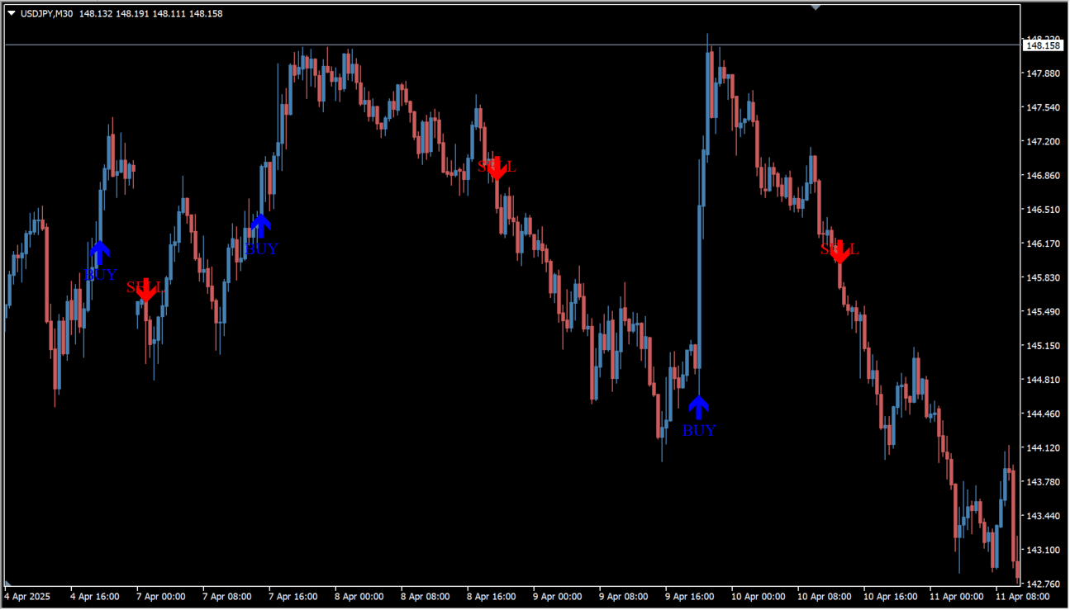Click the current price tag 148.158

1042,45
